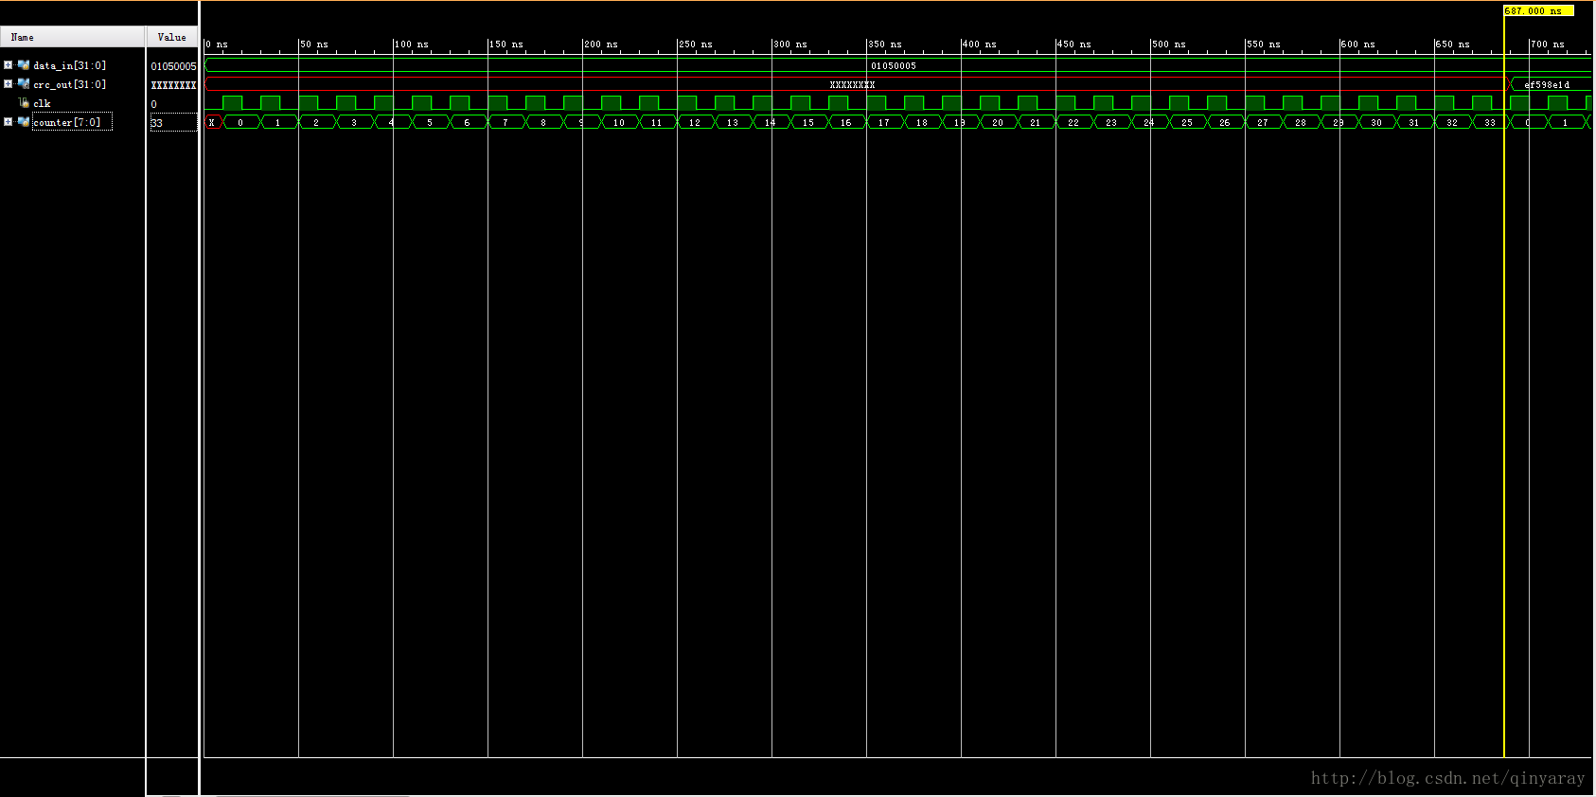Viewport: 1596px width, 797px height.
Task: Click the Value column header
Action: point(172,37)
